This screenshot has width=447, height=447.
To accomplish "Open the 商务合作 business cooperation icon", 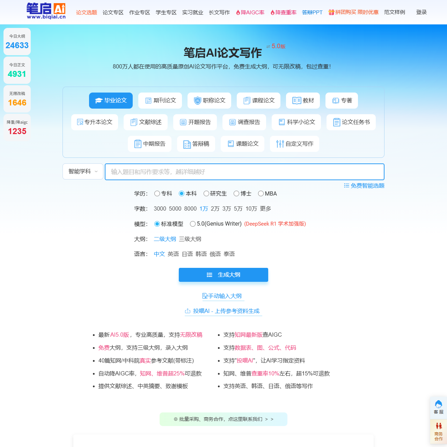I will coord(439,426).
